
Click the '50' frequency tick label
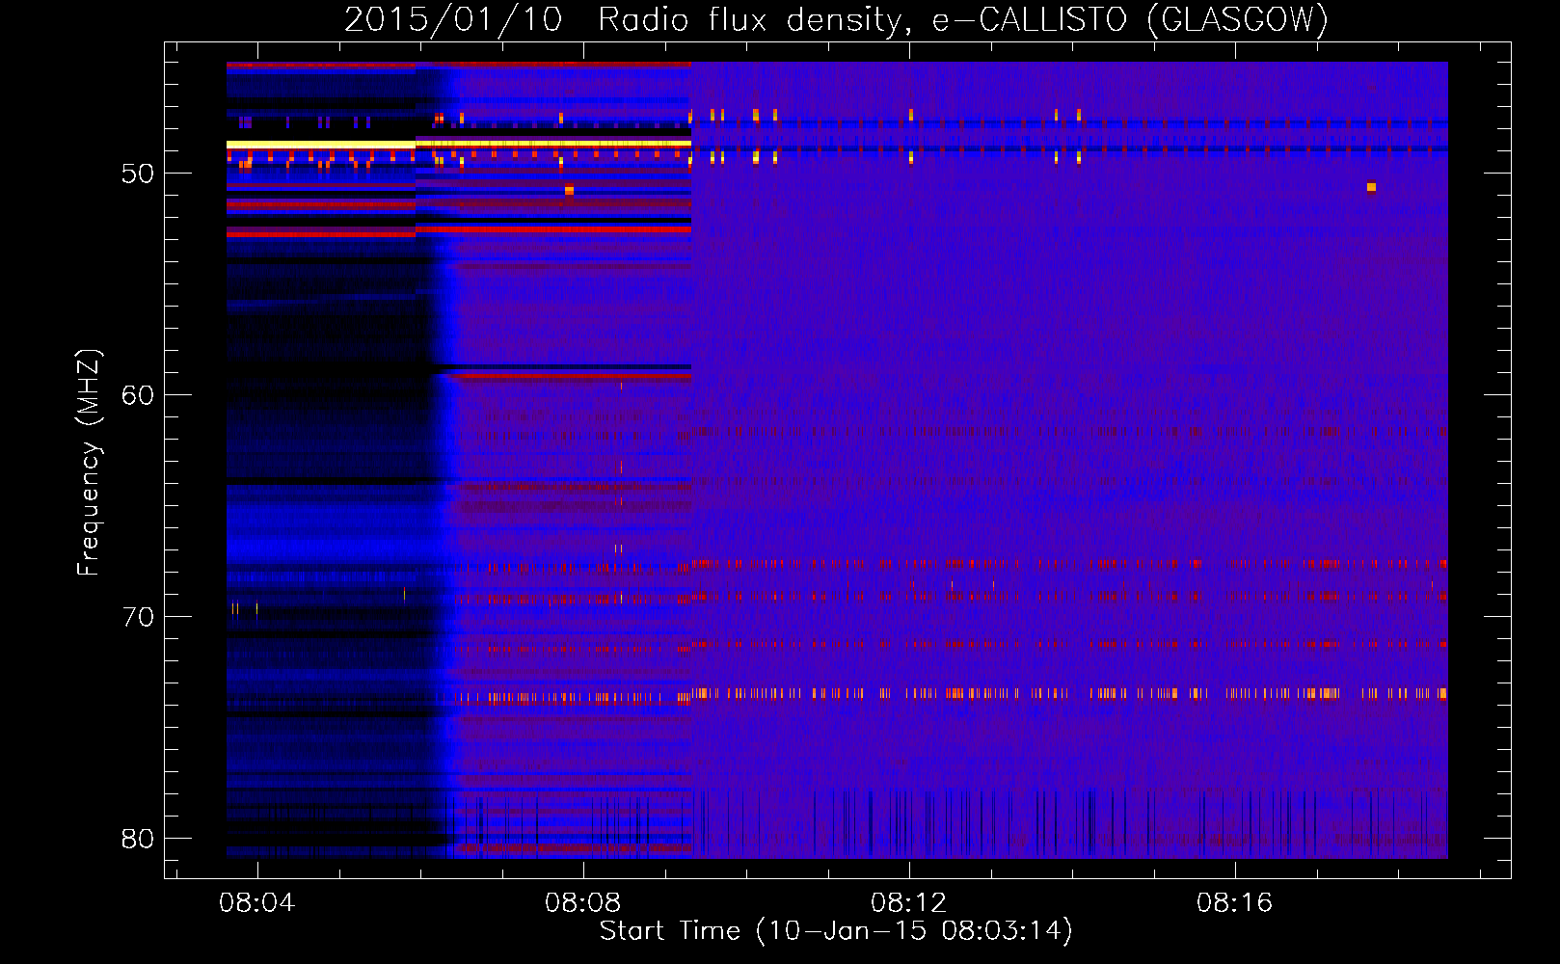click(x=138, y=174)
